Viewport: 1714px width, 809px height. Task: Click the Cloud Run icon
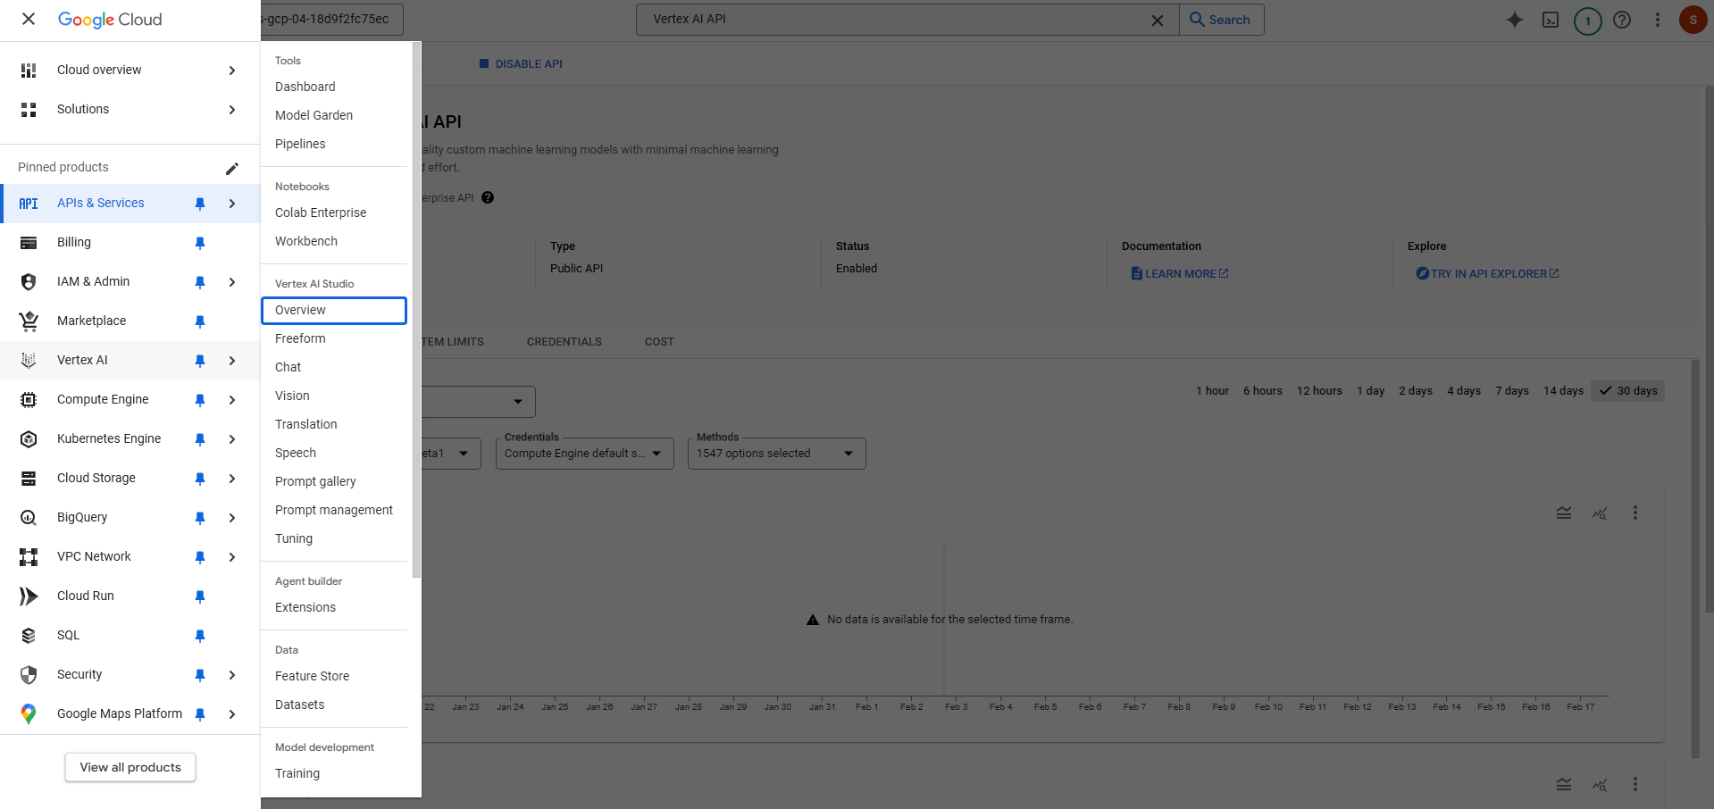29,596
